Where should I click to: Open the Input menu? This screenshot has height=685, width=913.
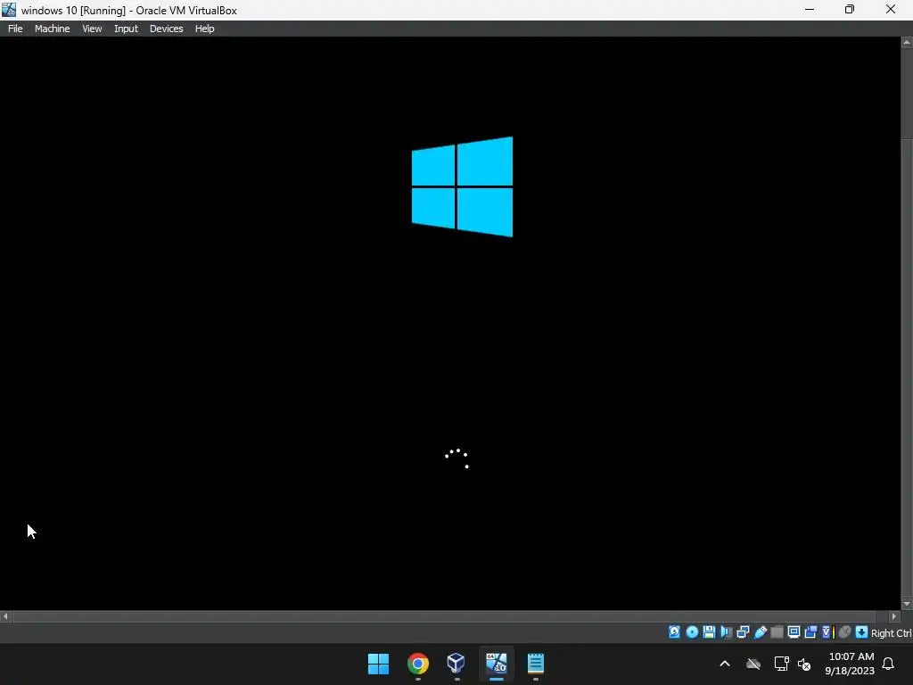(126, 29)
